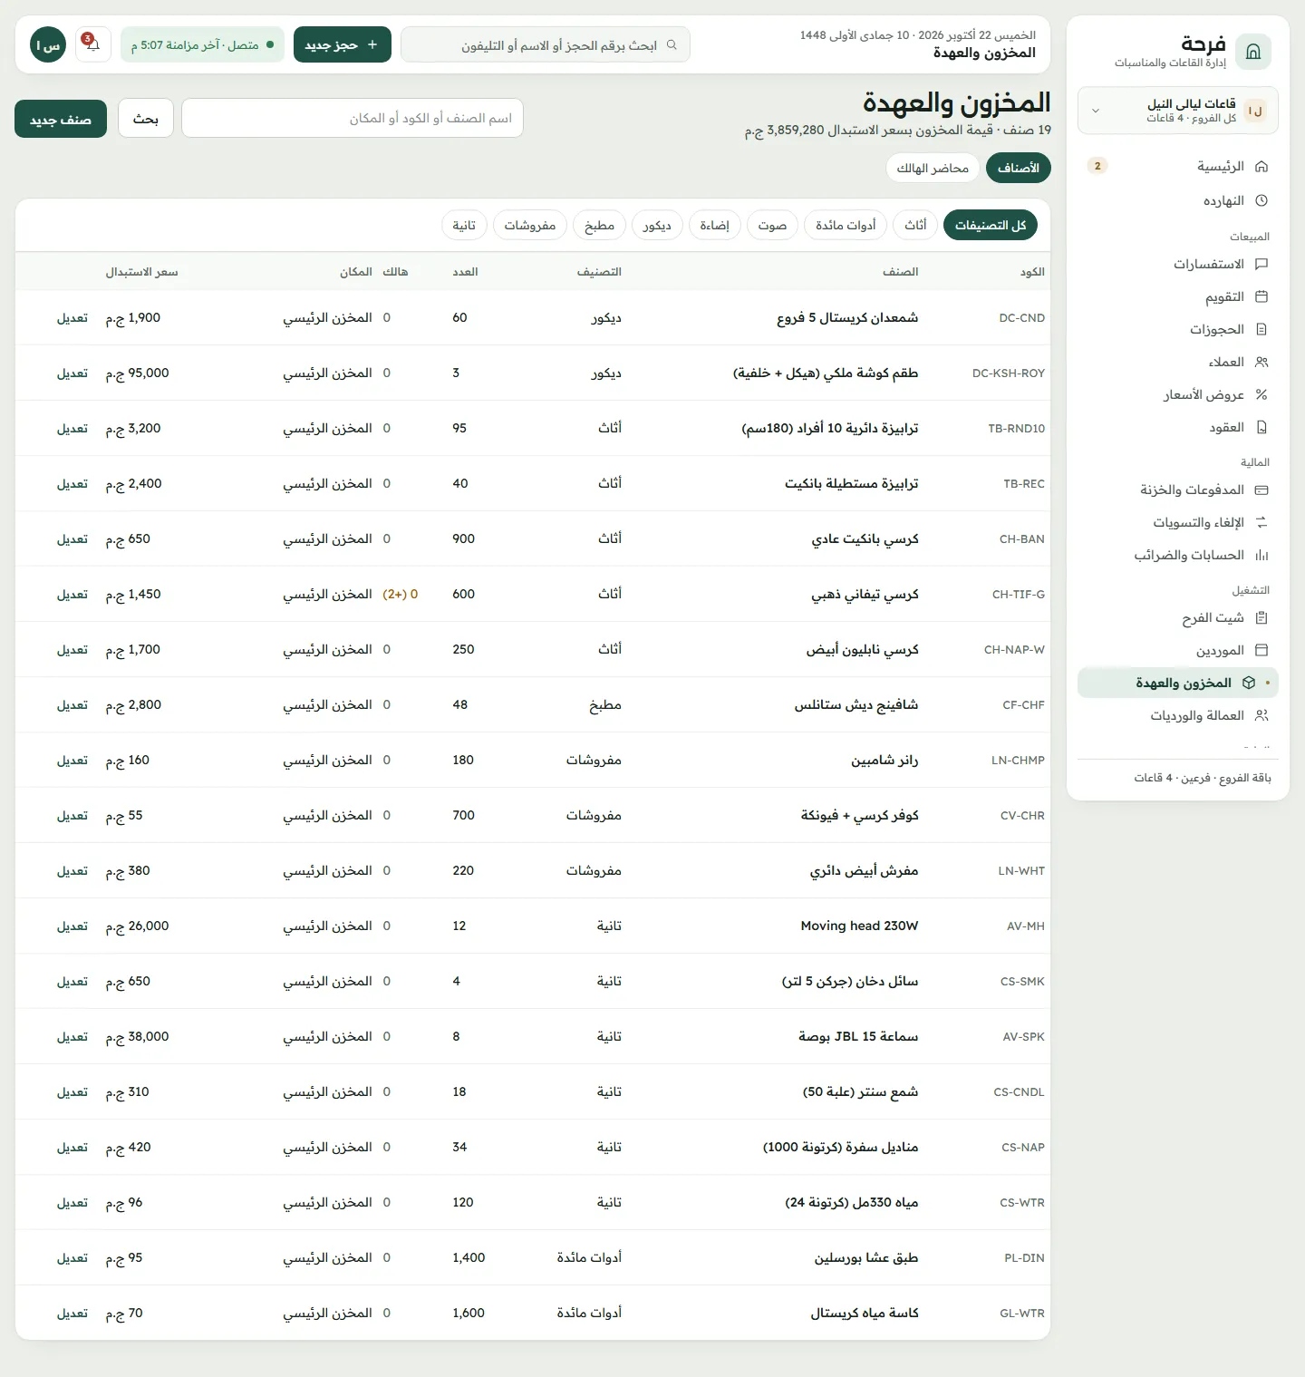Filter by صوت category
Image resolution: width=1305 pixels, height=1377 pixels.
tap(772, 225)
